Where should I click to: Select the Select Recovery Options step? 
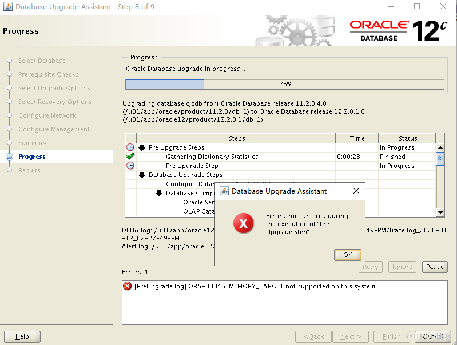tap(55, 102)
